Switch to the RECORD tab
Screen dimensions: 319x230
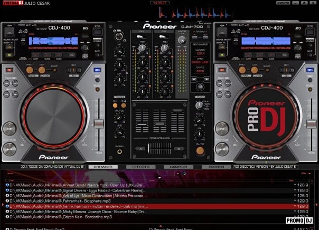[x=216, y=167]
